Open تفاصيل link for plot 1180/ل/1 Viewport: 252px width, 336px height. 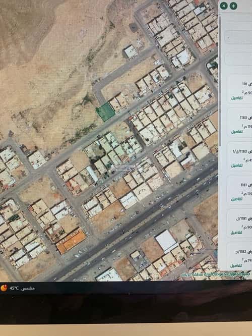[x=236, y=165]
